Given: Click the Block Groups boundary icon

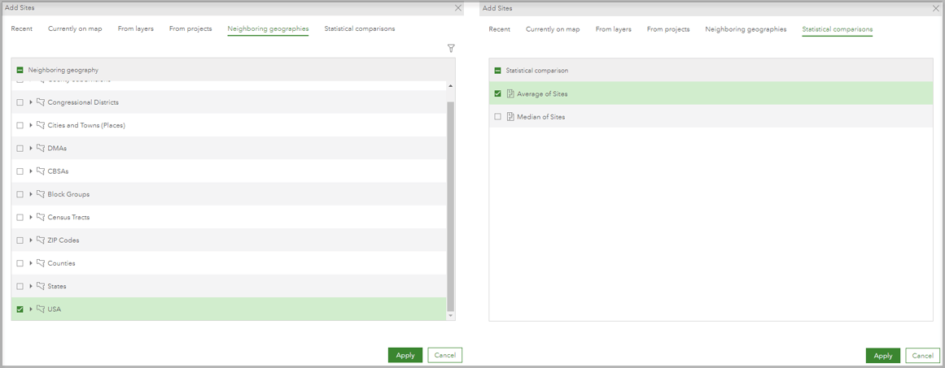Looking at the screenshot, I should (x=41, y=194).
